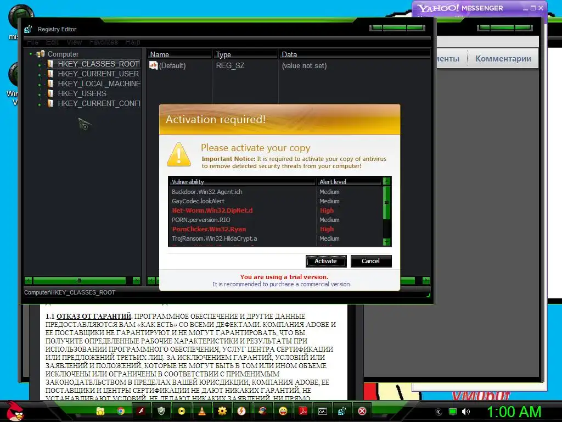The image size is (562, 422).
Task: Open the Adobe PDF taskbar icon
Action: tap(303, 411)
